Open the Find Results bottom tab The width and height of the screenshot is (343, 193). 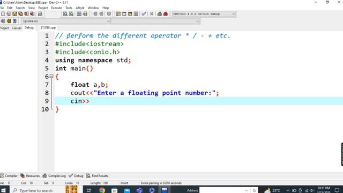point(97,176)
